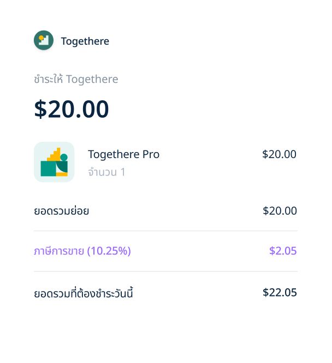332x363 pixels.
Task: Click the divider line below the sales tax row
Action: coord(165,271)
